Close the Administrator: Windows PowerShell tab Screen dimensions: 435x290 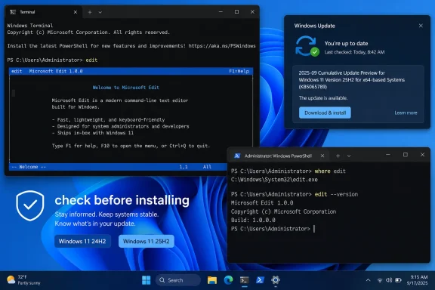coord(322,156)
